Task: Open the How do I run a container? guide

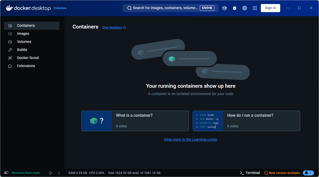Action: pyautogui.click(x=246, y=121)
